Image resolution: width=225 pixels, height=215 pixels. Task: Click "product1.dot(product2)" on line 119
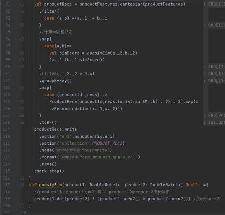(x=62, y=199)
